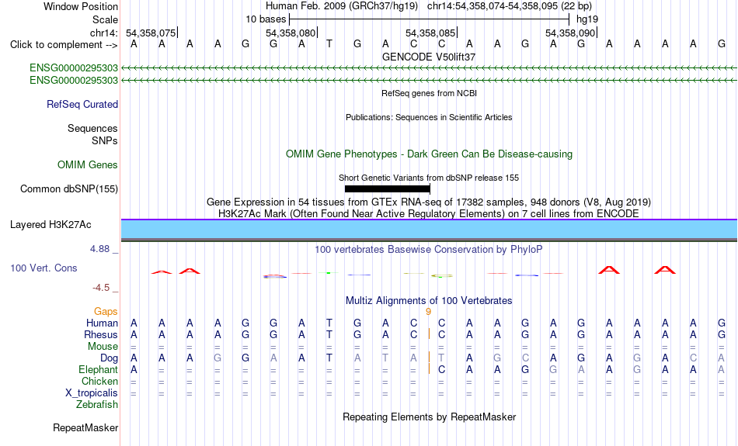The width and height of the screenshot is (738, 446).
Task: Click the 54,358,080 position marker
Action: (x=291, y=33)
